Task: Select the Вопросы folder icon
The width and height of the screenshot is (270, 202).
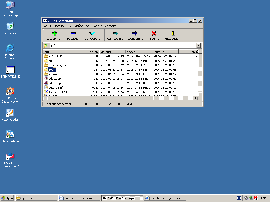Action: point(46,61)
